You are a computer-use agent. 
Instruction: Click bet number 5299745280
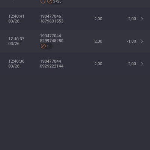click(x=52, y=41)
